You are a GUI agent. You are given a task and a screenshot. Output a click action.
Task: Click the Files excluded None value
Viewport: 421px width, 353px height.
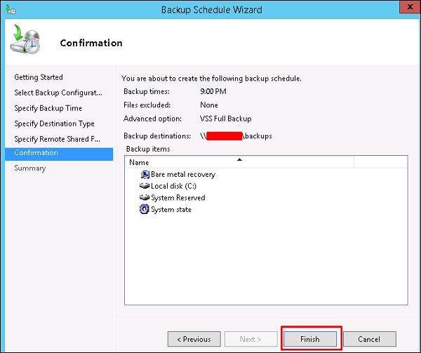tap(209, 105)
